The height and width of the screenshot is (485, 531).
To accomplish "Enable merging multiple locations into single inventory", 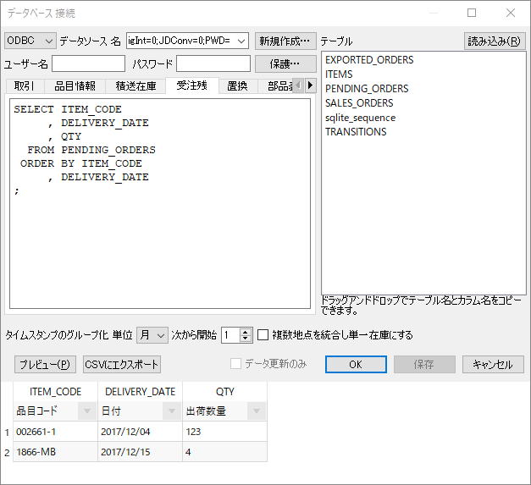I will pyautogui.click(x=263, y=335).
